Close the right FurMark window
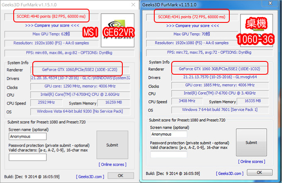Screen dimensions: 282x183 [270, 3]
